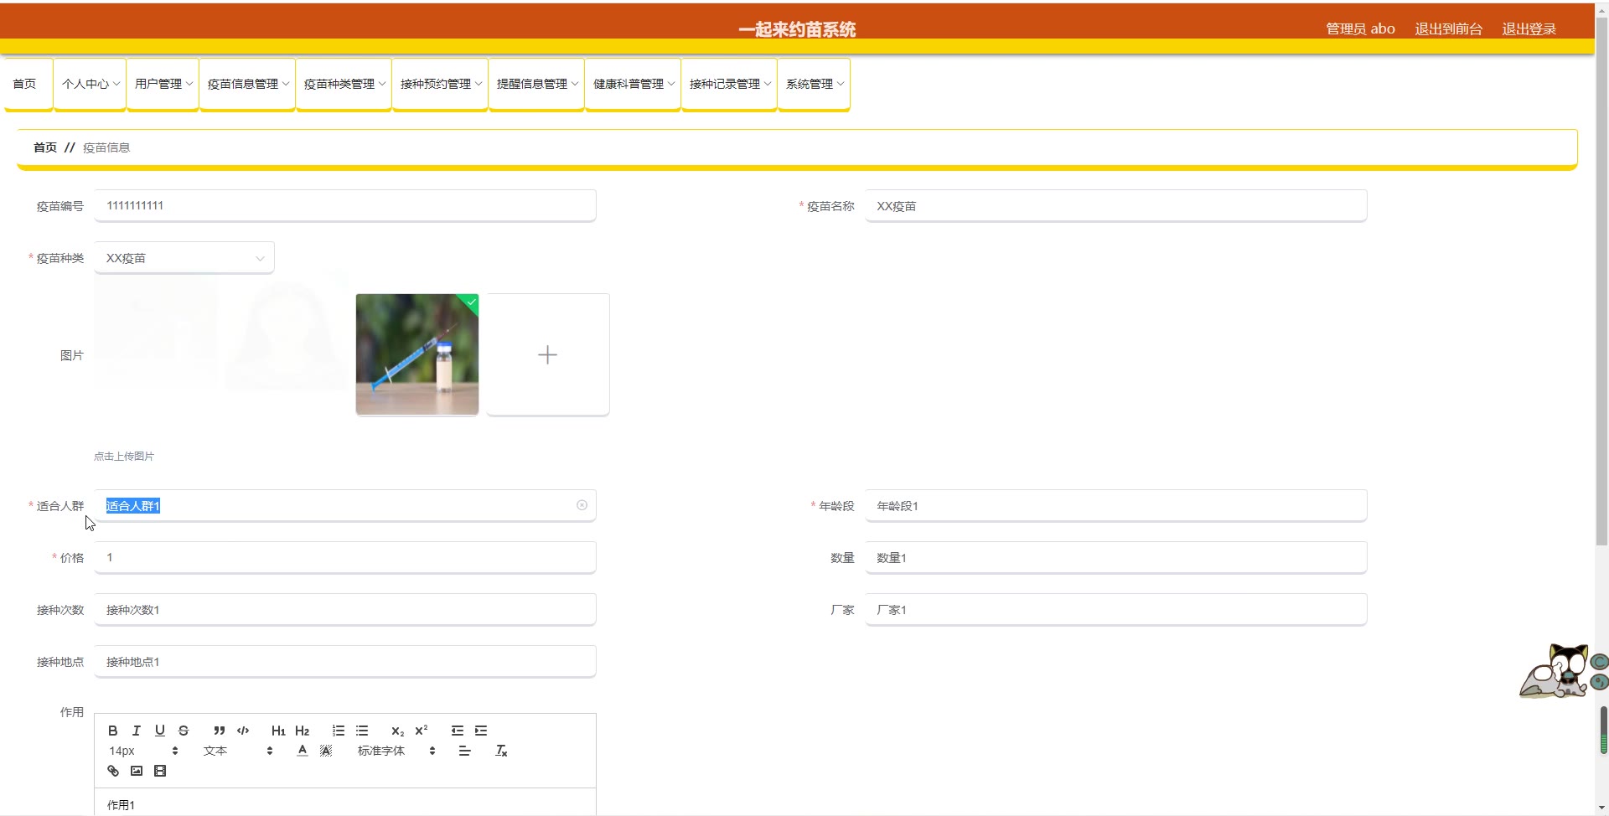Screen dimensions: 1609x816
Task: Clear the 适合人群 input with the circle-x icon
Action: 582,505
